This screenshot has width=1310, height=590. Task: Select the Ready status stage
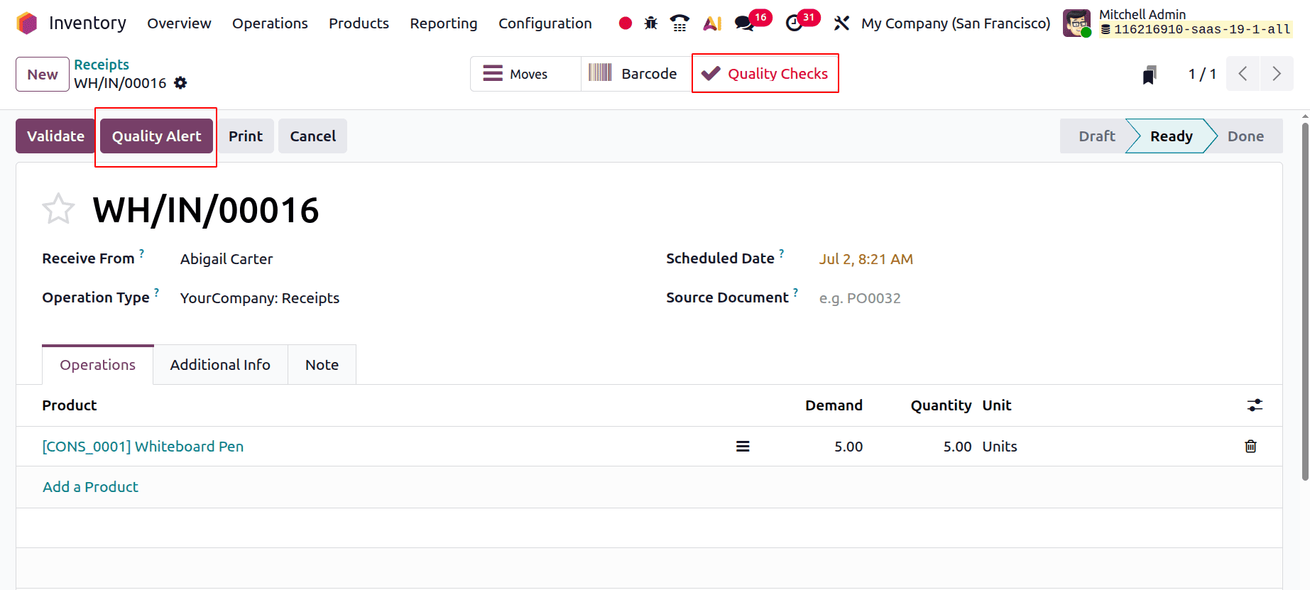pos(1172,136)
